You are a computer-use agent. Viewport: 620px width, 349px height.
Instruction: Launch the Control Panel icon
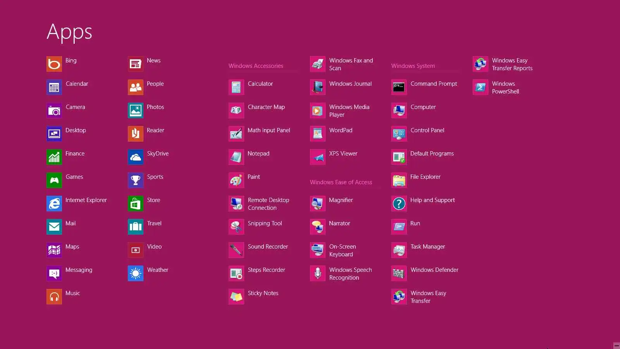pos(399,134)
